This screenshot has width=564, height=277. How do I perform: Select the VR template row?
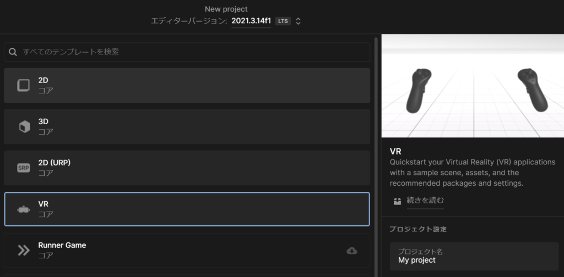click(187, 209)
